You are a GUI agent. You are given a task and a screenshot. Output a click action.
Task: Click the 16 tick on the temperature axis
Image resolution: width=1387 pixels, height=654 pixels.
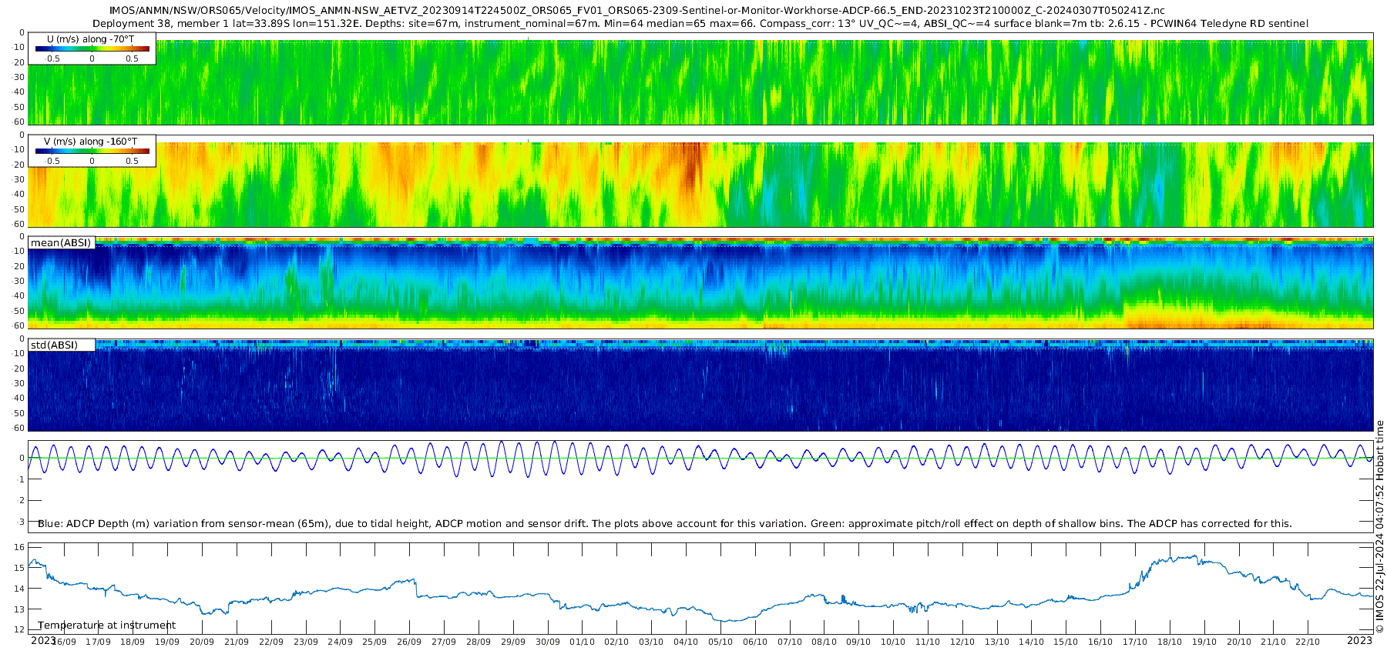pos(20,547)
